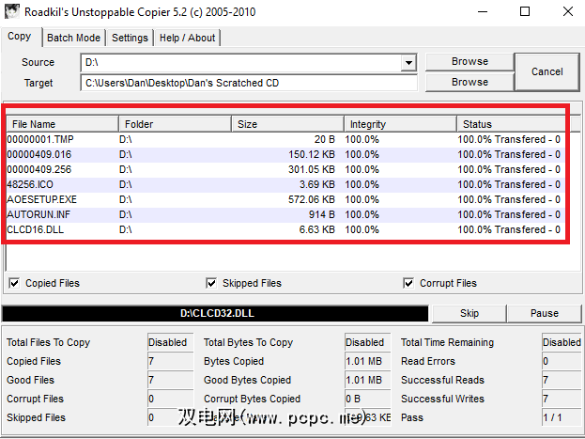Toggle the Skipped Files checkbox
The image size is (585, 439).
point(211,283)
